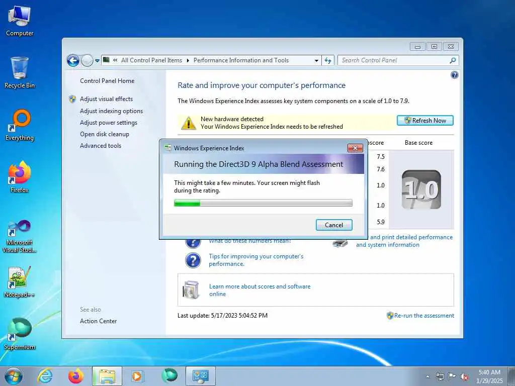Select the Supermium desktop shortcut
This screenshot has height=386, width=515.
(x=20, y=334)
